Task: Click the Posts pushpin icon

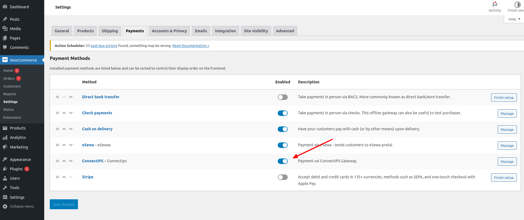Action: click(5, 19)
